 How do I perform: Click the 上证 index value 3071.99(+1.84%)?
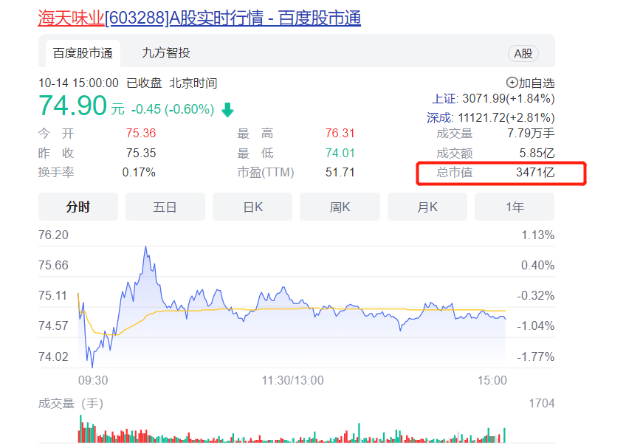click(x=509, y=99)
